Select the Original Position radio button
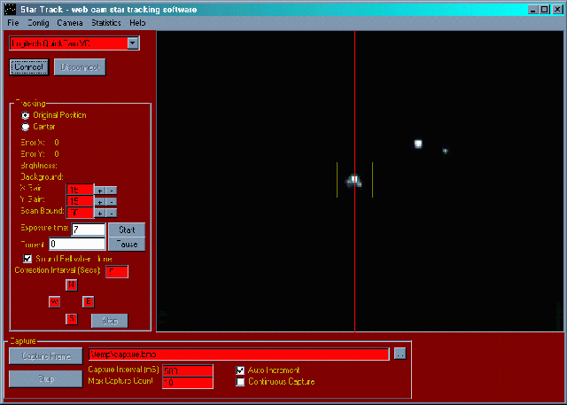This screenshot has width=567, height=405. [x=25, y=115]
